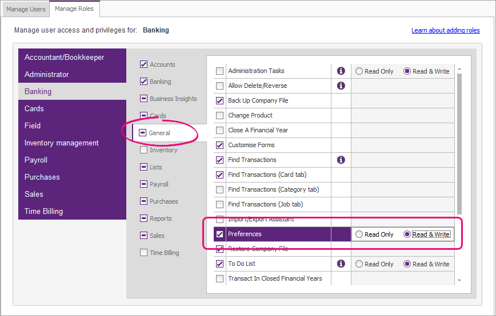Untick the Preferences checkbox

click(x=219, y=234)
